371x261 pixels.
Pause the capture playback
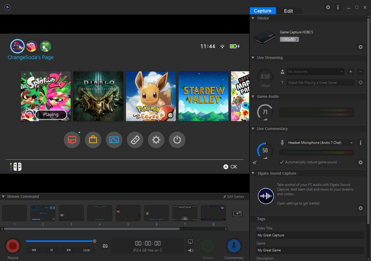coord(52,250)
